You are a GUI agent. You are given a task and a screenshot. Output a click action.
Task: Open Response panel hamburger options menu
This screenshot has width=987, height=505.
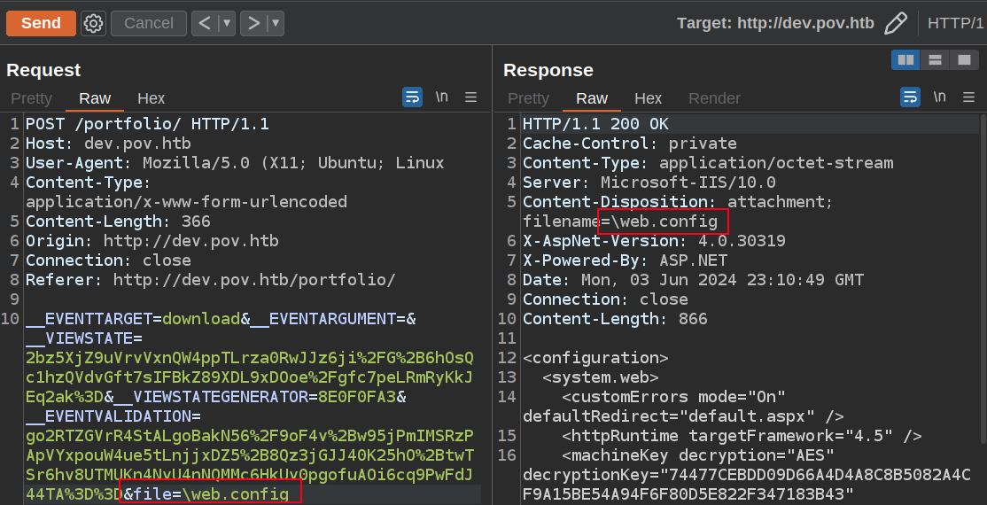pyautogui.click(x=969, y=97)
